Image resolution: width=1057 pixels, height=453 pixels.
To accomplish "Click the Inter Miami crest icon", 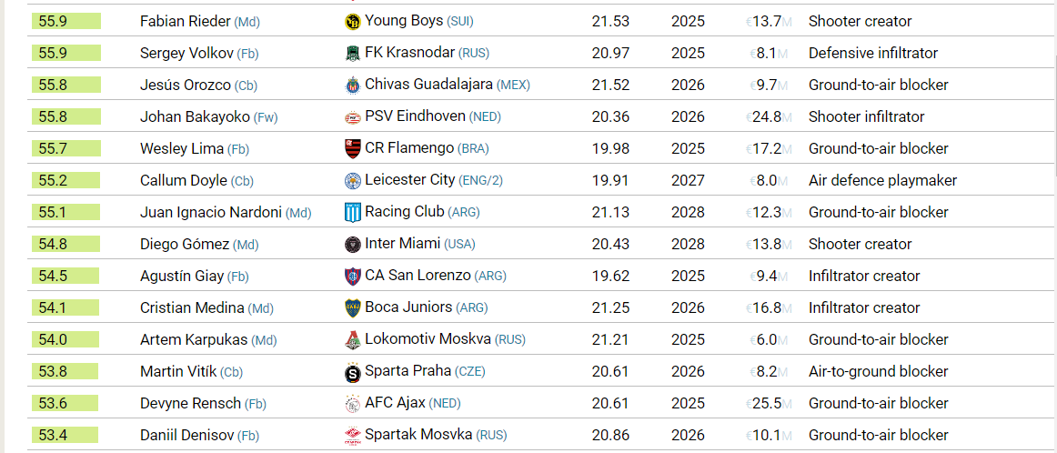I will [x=353, y=245].
